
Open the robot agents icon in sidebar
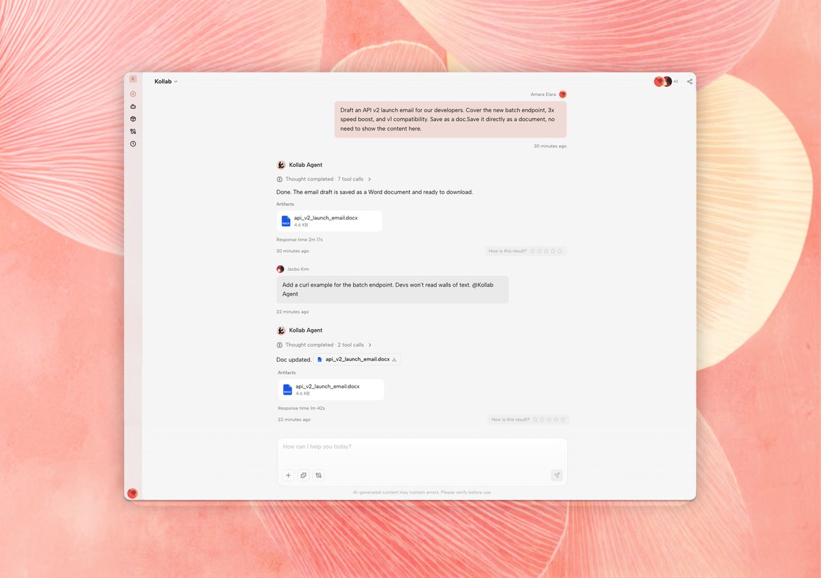pyautogui.click(x=133, y=107)
